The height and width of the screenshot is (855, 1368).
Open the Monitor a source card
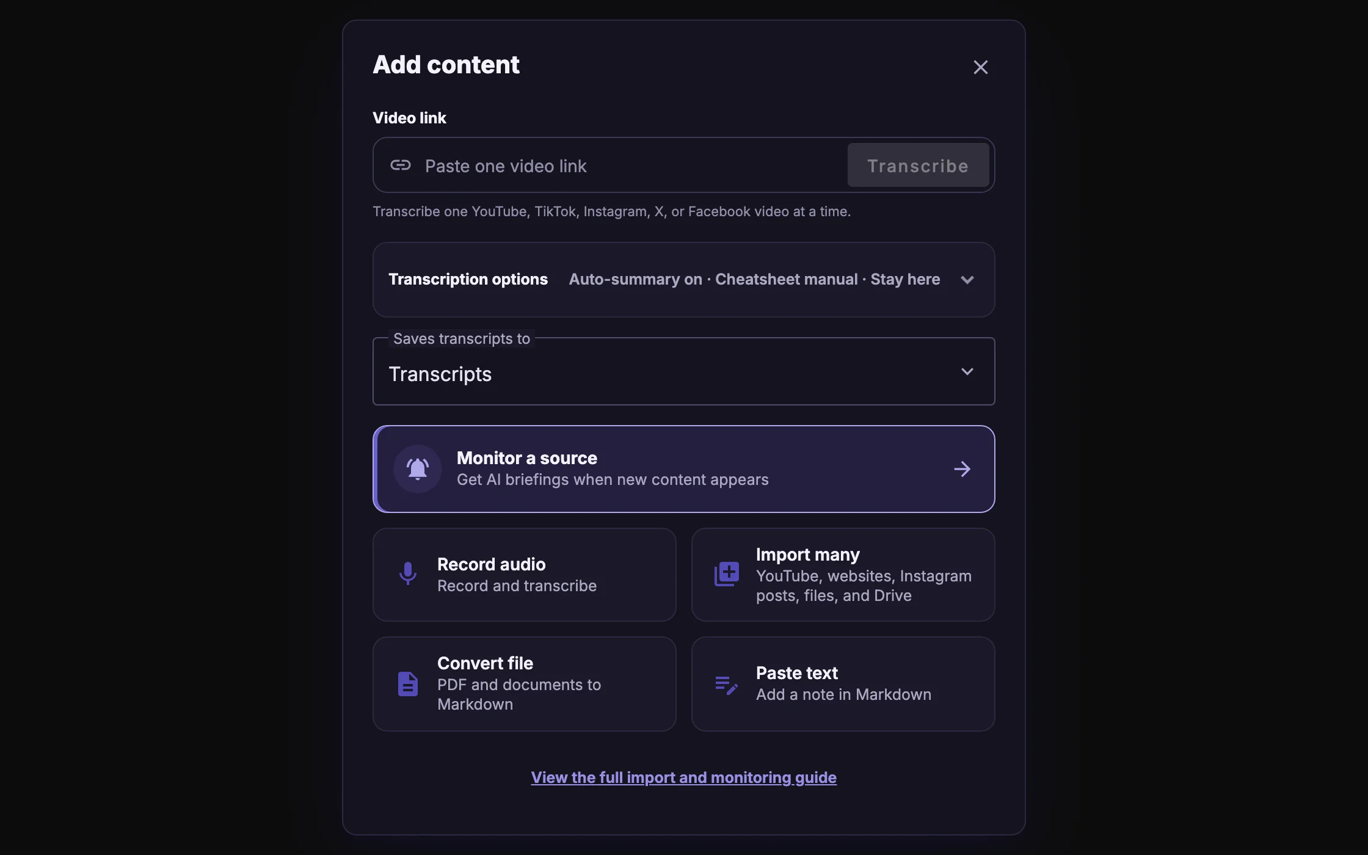tap(684, 469)
